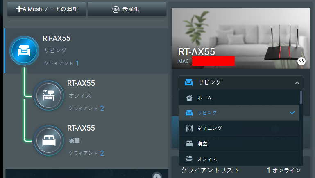
Task: Click the AiMesh ノードの追加 button
Action: pyautogui.click(x=46, y=9)
